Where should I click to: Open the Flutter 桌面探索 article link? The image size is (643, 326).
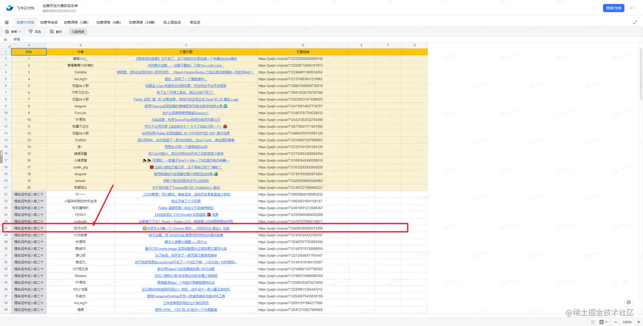point(186,208)
